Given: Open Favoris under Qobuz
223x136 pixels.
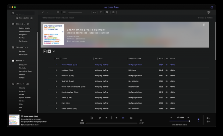Looking at the screenshot, I should click(x=22, y=75).
